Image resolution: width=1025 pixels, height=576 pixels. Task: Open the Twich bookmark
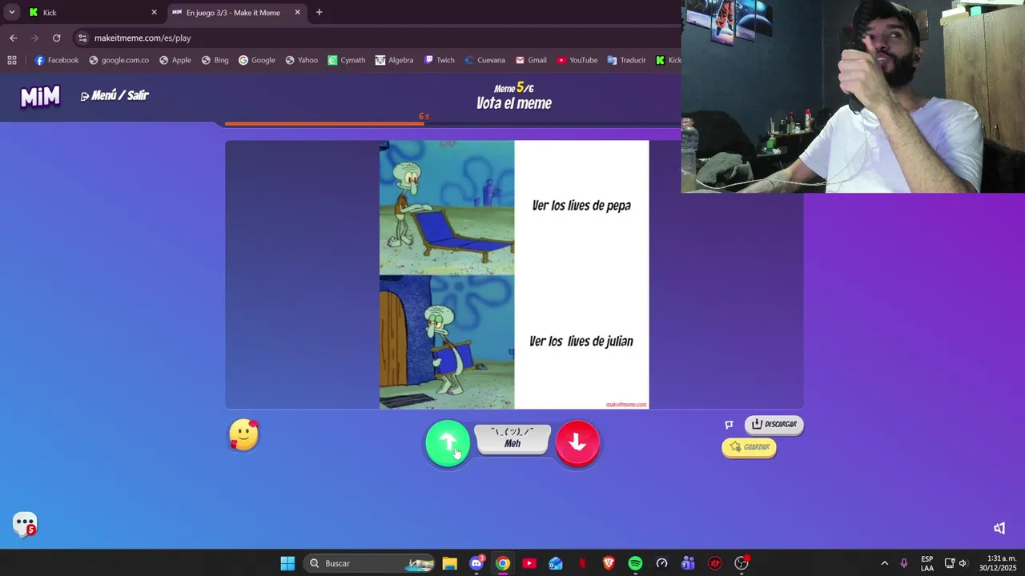439,60
